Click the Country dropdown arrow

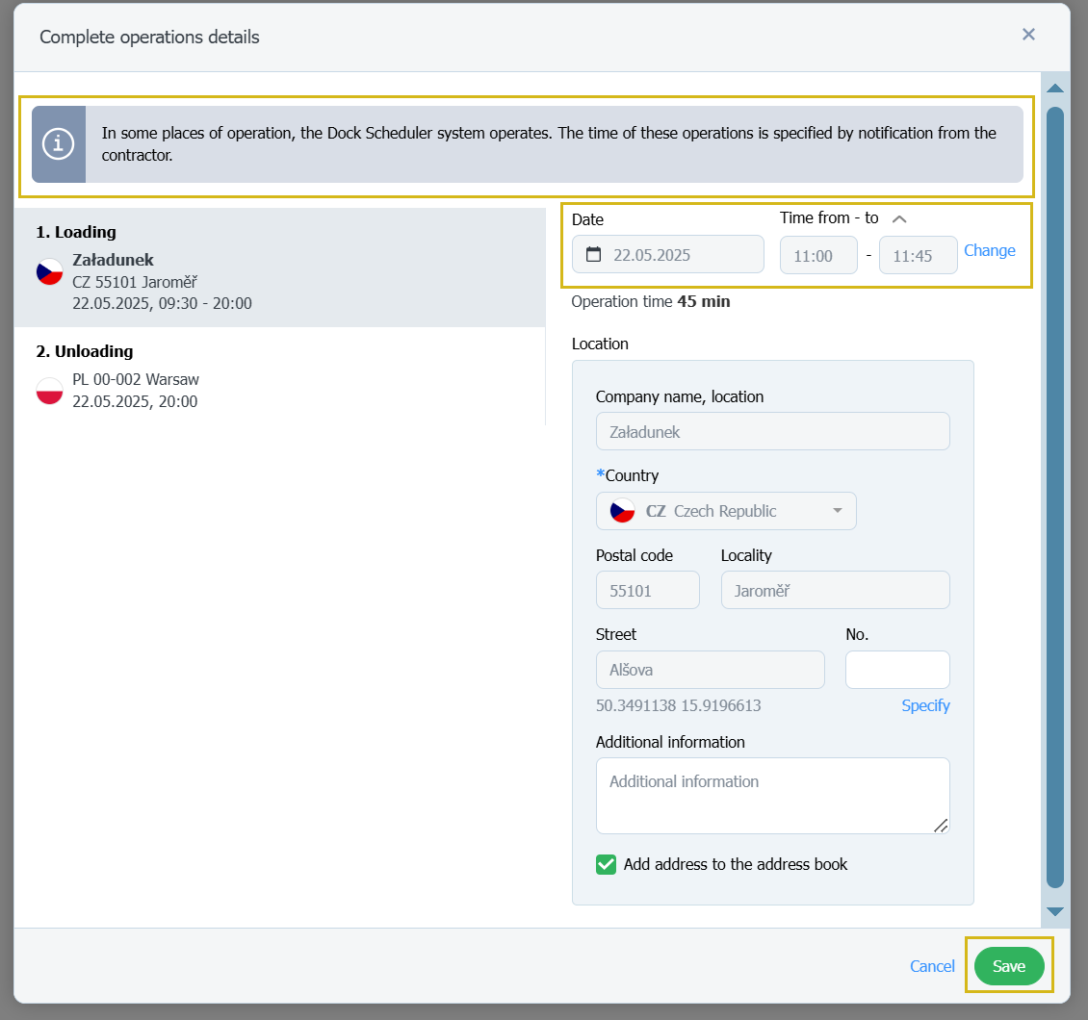click(x=838, y=511)
